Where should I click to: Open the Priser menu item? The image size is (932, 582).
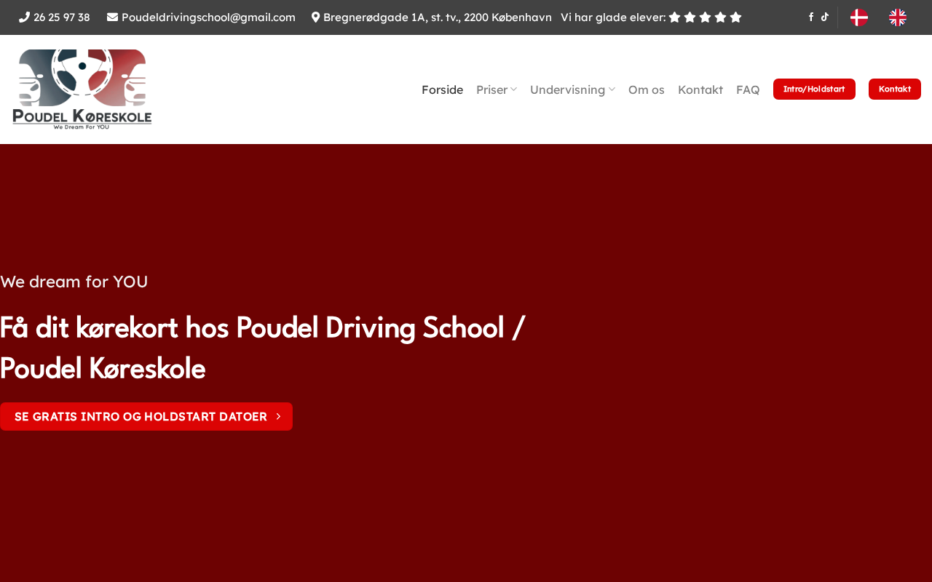click(x=492, y=89)
